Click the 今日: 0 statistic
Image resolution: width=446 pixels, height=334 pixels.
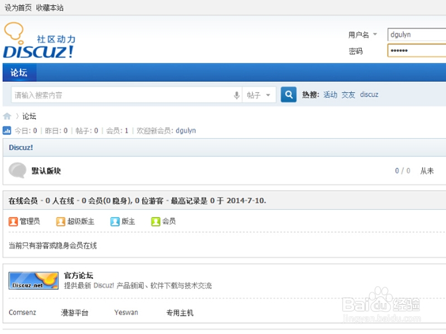click(26, 131)
